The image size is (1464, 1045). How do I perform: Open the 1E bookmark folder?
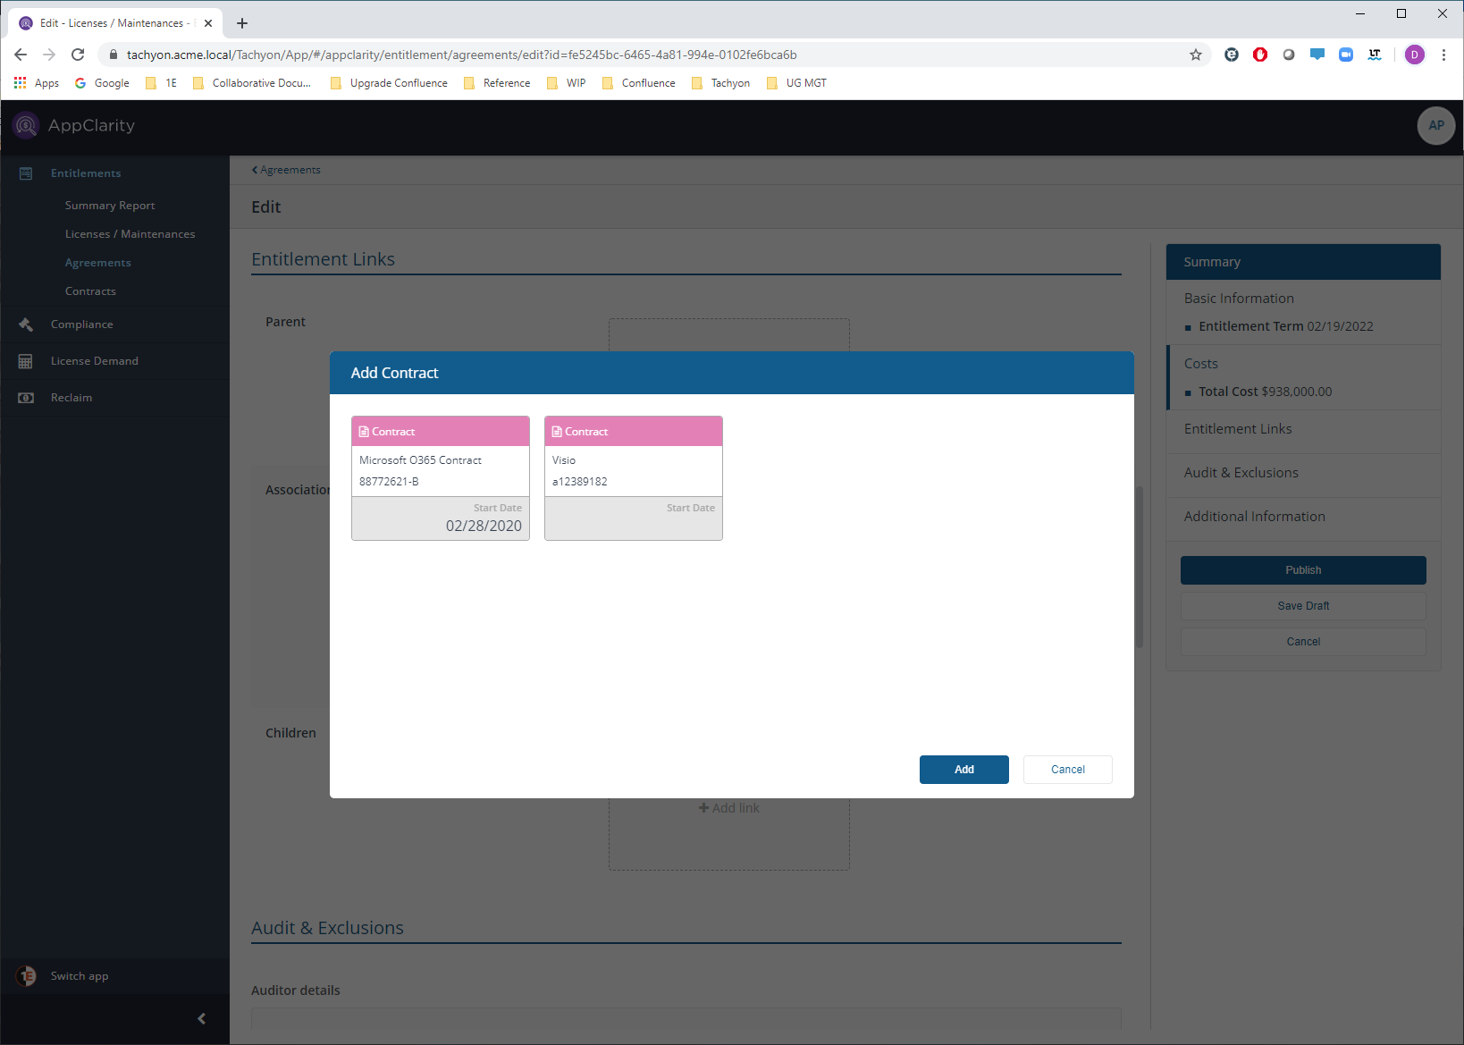[x=161, y=83]
